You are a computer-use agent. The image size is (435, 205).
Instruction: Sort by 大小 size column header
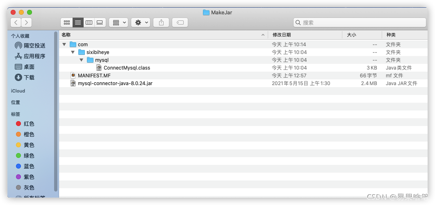tap(362, 35)
